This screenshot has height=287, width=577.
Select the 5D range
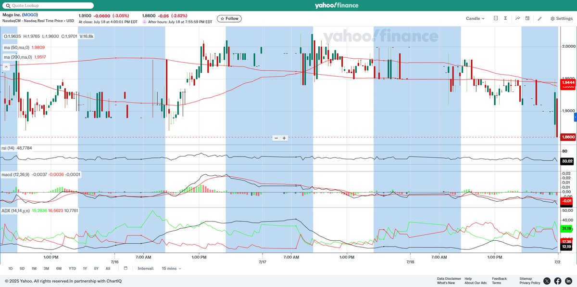(x=22, y=268)
